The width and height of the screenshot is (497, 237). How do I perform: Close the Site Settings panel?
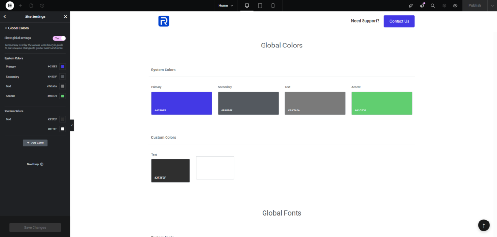click(x=66, y=16)
